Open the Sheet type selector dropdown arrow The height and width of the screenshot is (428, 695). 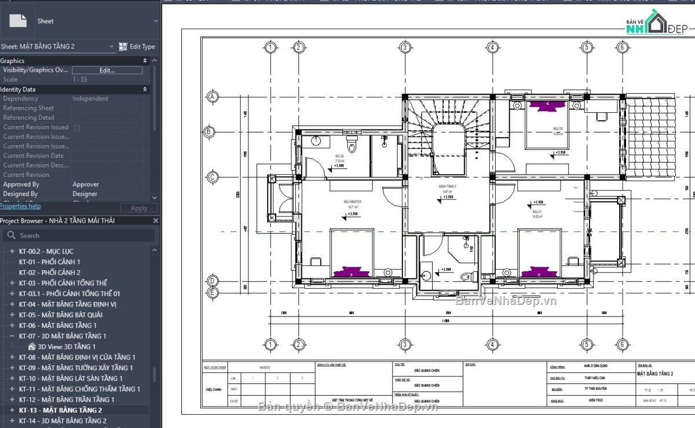(155, 21)
